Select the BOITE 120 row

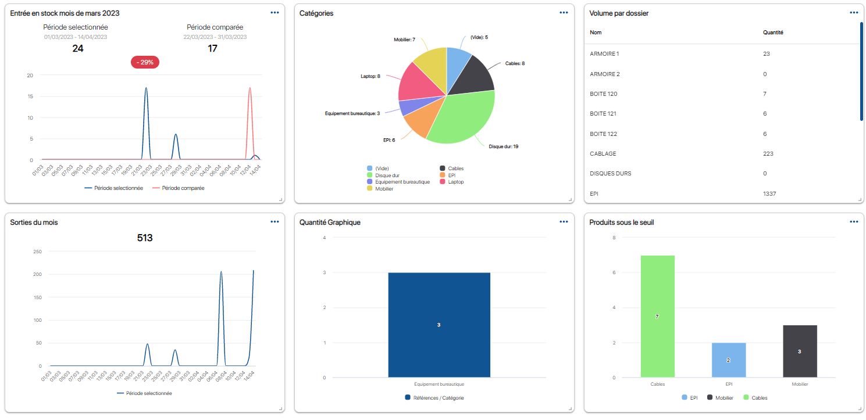tap(723, 94)
